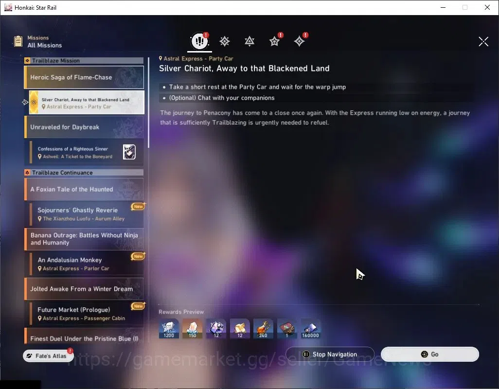Collapse the Heroic Saga of Flame-Chase group

point(84,77)
